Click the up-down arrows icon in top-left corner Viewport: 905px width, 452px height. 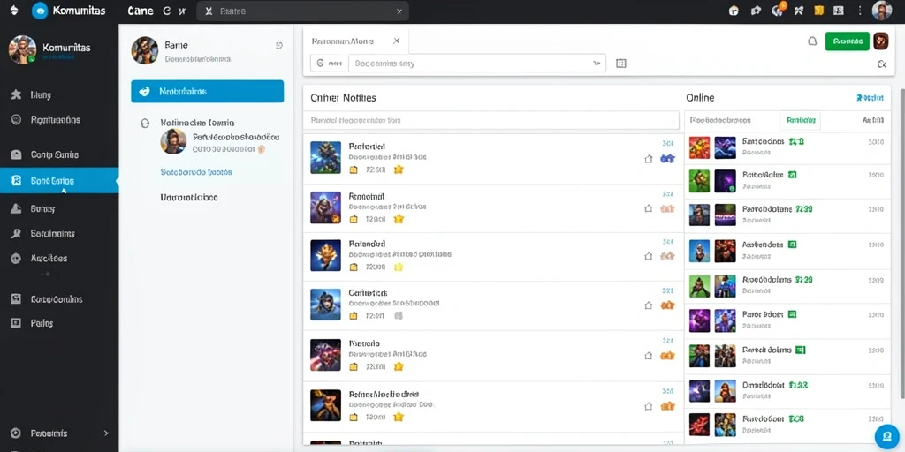coord(14,11)
